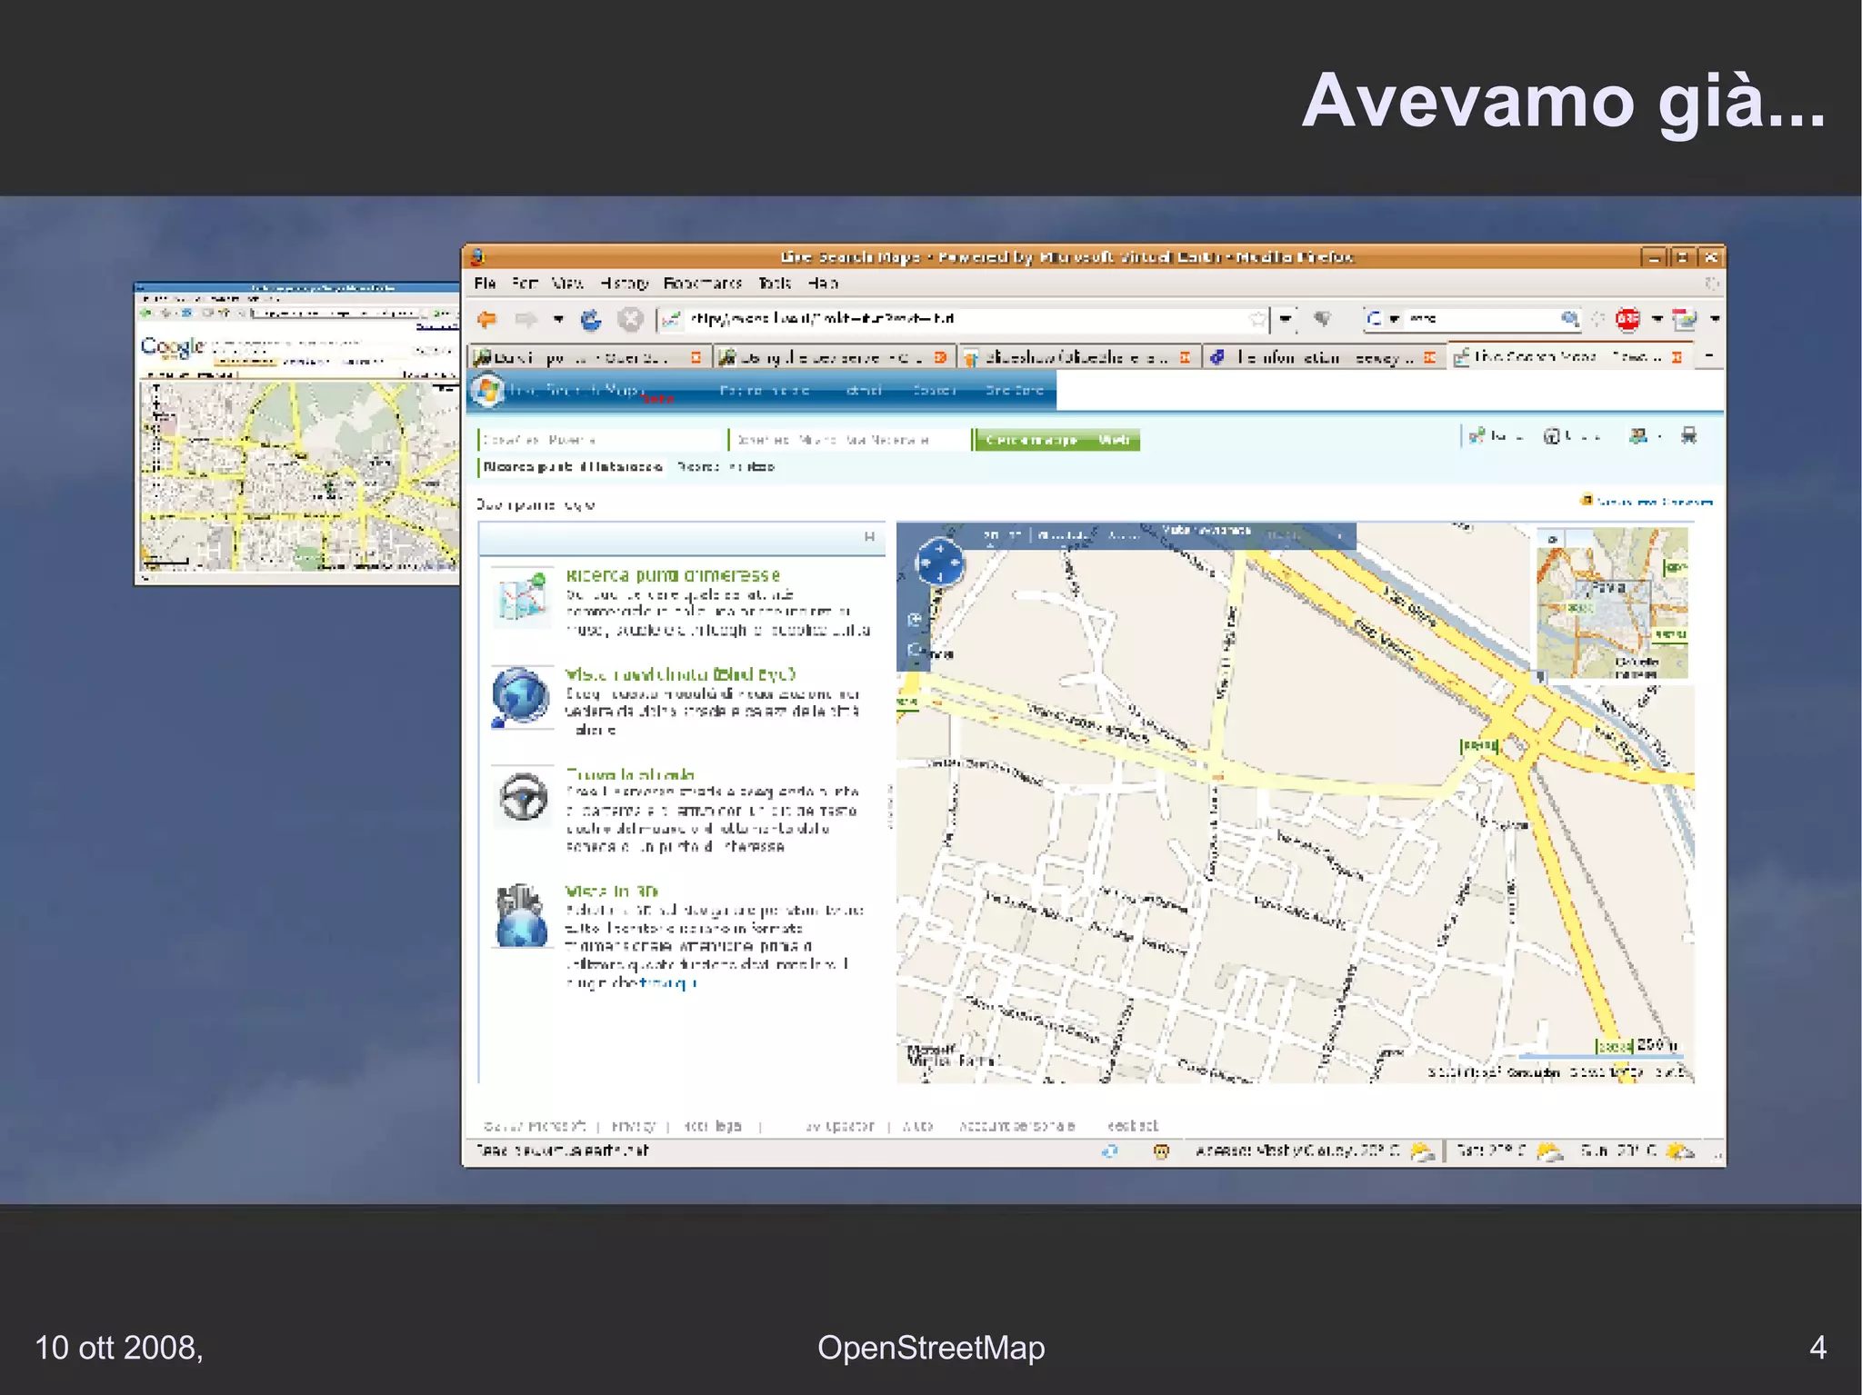This screenshot has height=1395, width=1862.
Task: Click the Bird's eye view globe icon
Action: click(520, 697)
